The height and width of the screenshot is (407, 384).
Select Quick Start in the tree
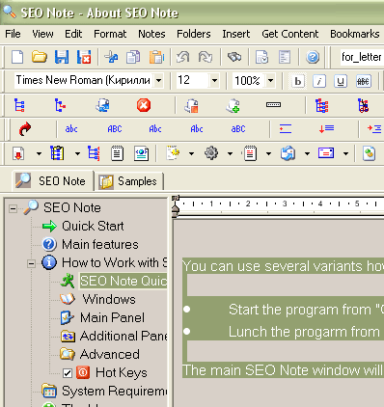click(93, 226)
